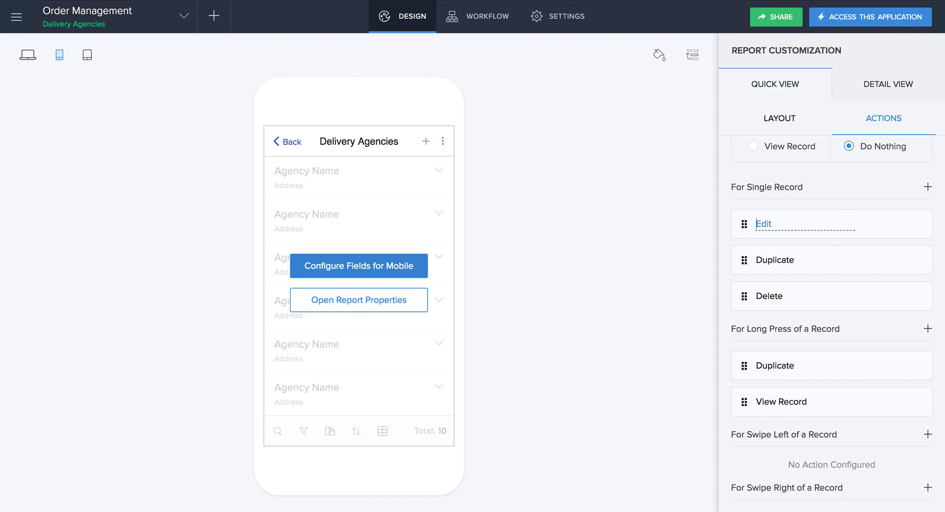Select the Delete action row

pyautogui.click(x=832, y=296)
